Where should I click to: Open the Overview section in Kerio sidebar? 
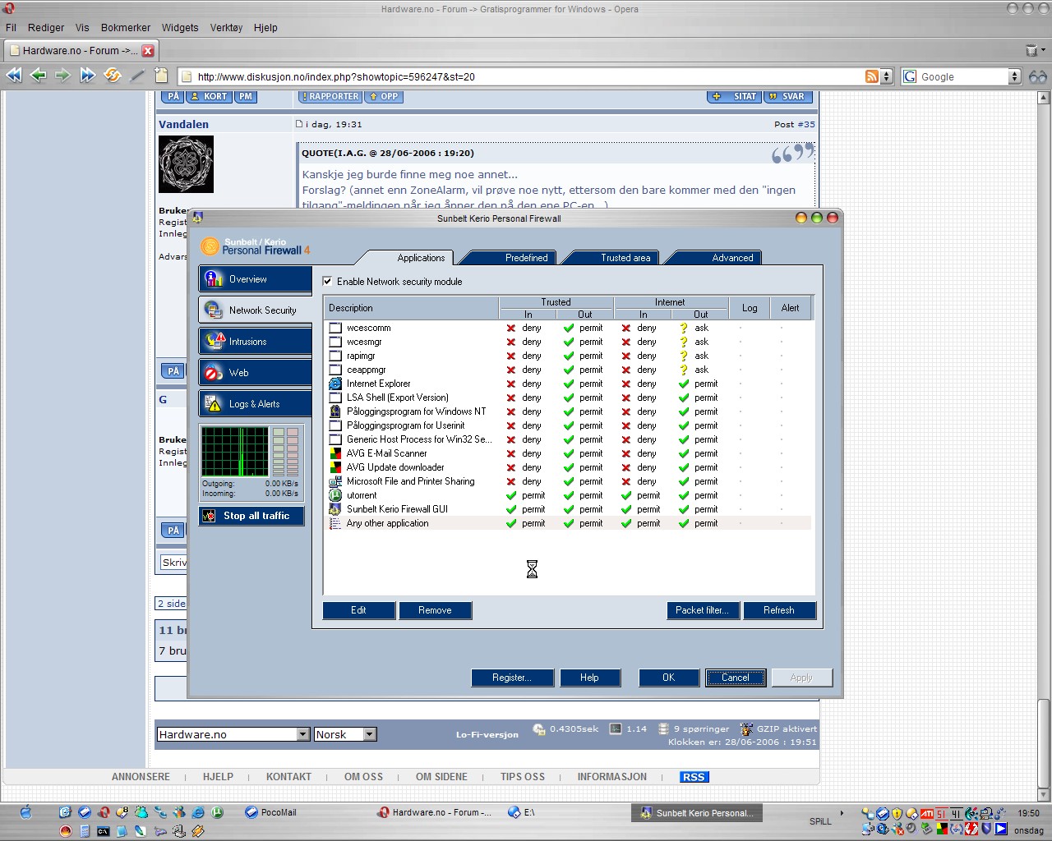255,279
